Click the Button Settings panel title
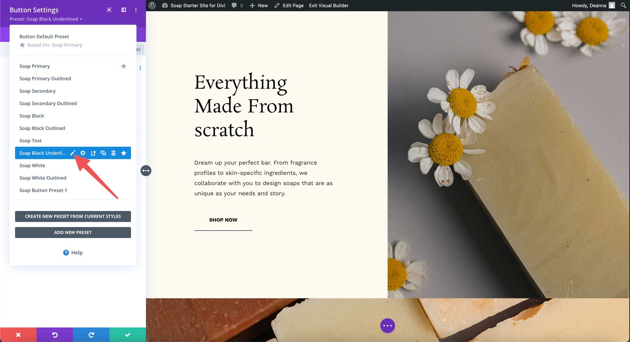630x342 pixels. point(34,10)
